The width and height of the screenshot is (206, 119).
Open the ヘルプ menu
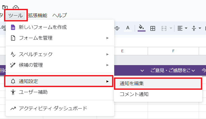click(59, 15)
